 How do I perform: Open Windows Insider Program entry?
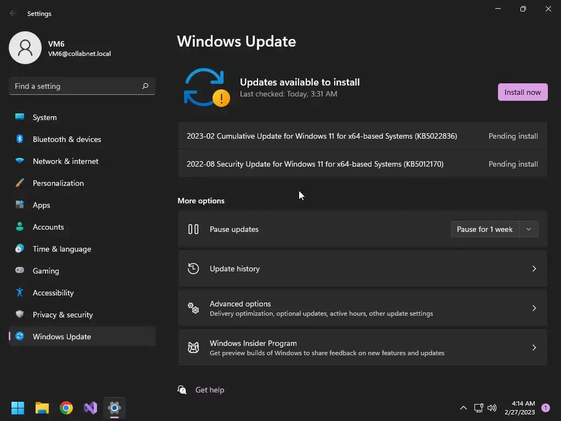pos(363,347)
